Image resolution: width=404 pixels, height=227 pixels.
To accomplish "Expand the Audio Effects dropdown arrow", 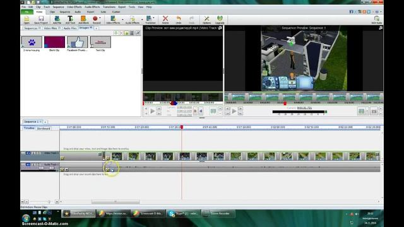I will pos(141,20).
